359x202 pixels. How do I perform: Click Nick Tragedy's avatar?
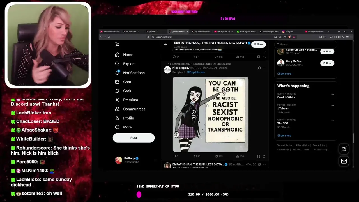167,70
